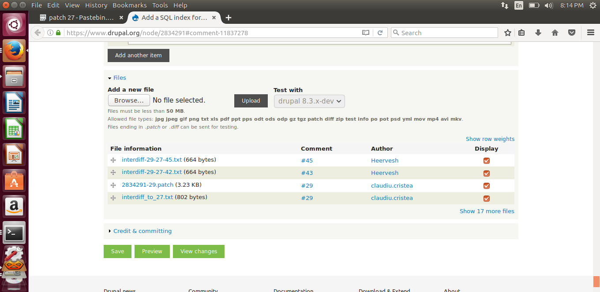The height and width of the screenshot is (292, 600).
Task: Toggle Display for 2834291-29.patch
Action: click(x=486, y=185)
